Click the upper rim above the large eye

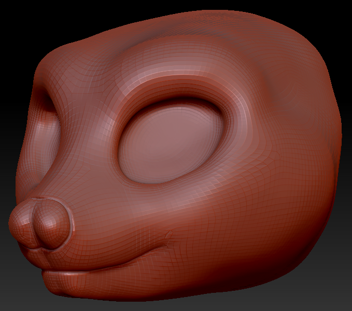pyautogui.click(x=176, y=91)
